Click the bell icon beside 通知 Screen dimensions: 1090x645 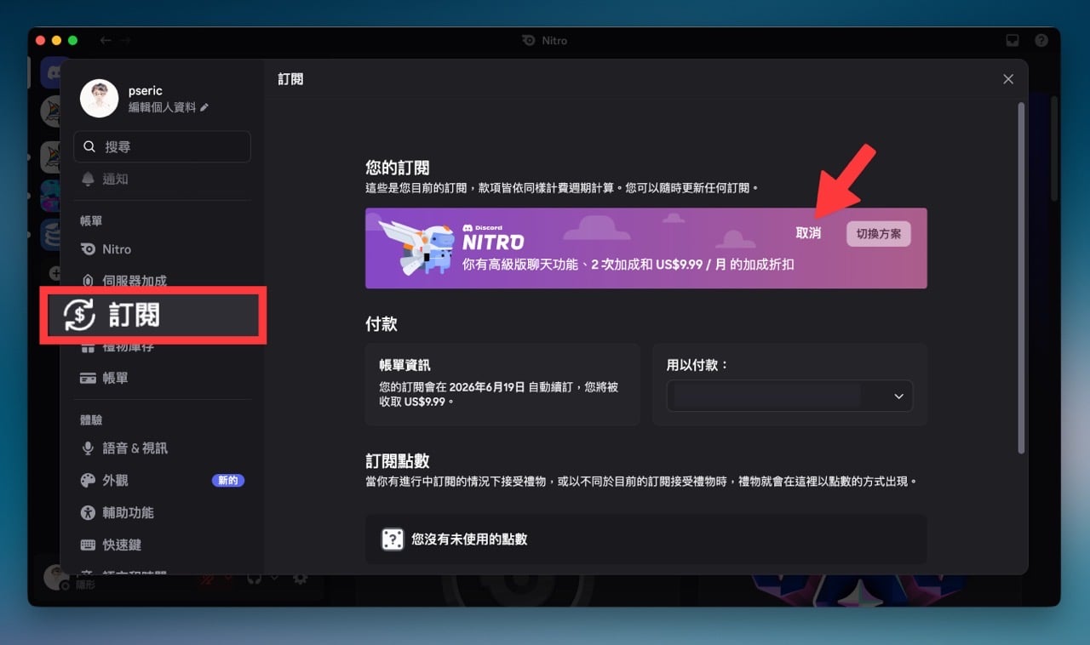89,179
